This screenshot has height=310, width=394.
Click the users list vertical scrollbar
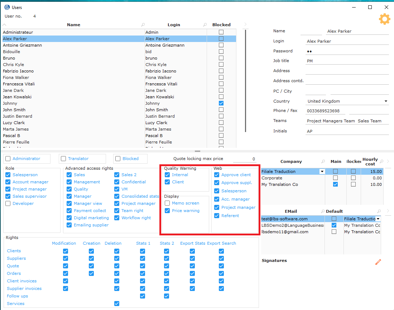click(x=245, y=81)
